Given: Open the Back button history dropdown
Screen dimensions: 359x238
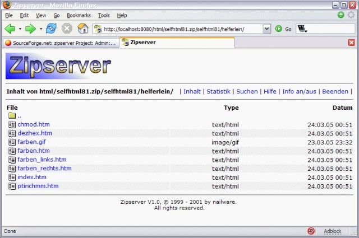Looking at the screenshot, I should (x=20, y=28).
